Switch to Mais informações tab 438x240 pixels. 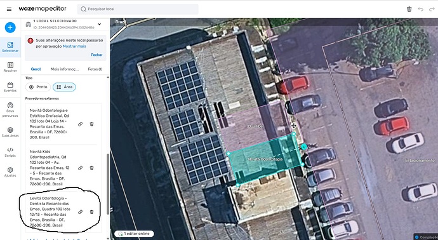(x=65, y=69)
